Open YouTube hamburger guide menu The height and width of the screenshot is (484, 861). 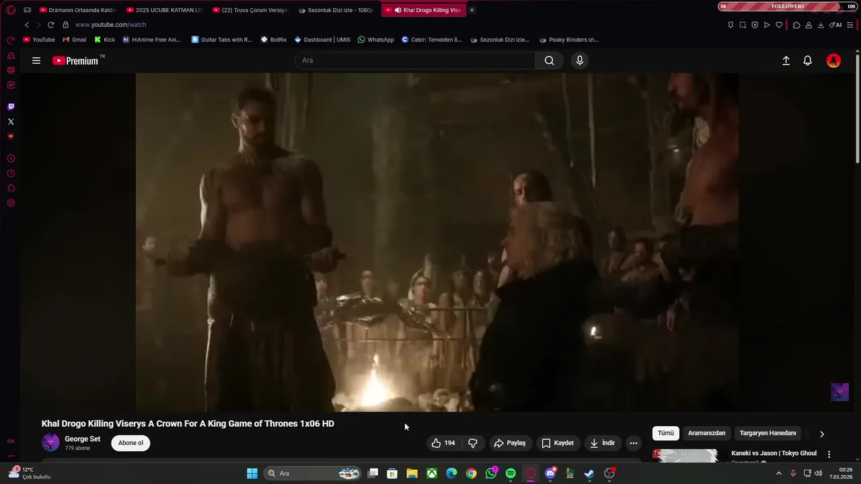36,61
